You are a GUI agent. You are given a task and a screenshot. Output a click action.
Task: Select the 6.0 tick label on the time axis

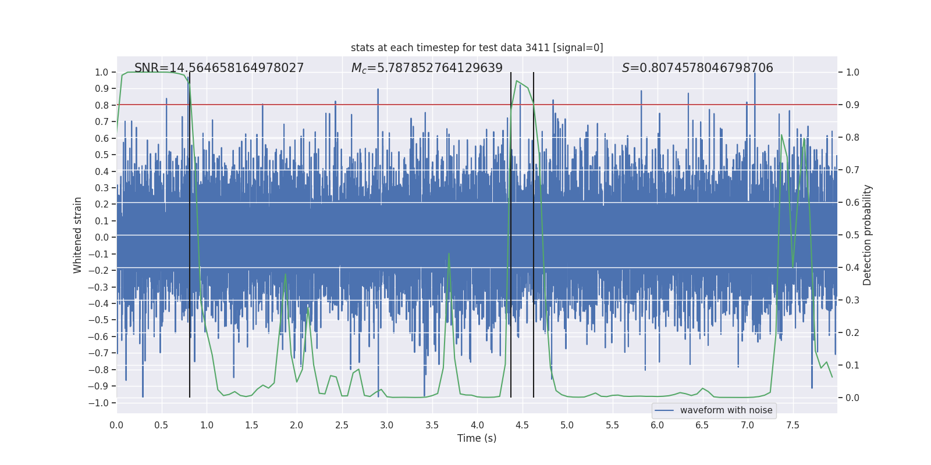click(x=658, y=425)
